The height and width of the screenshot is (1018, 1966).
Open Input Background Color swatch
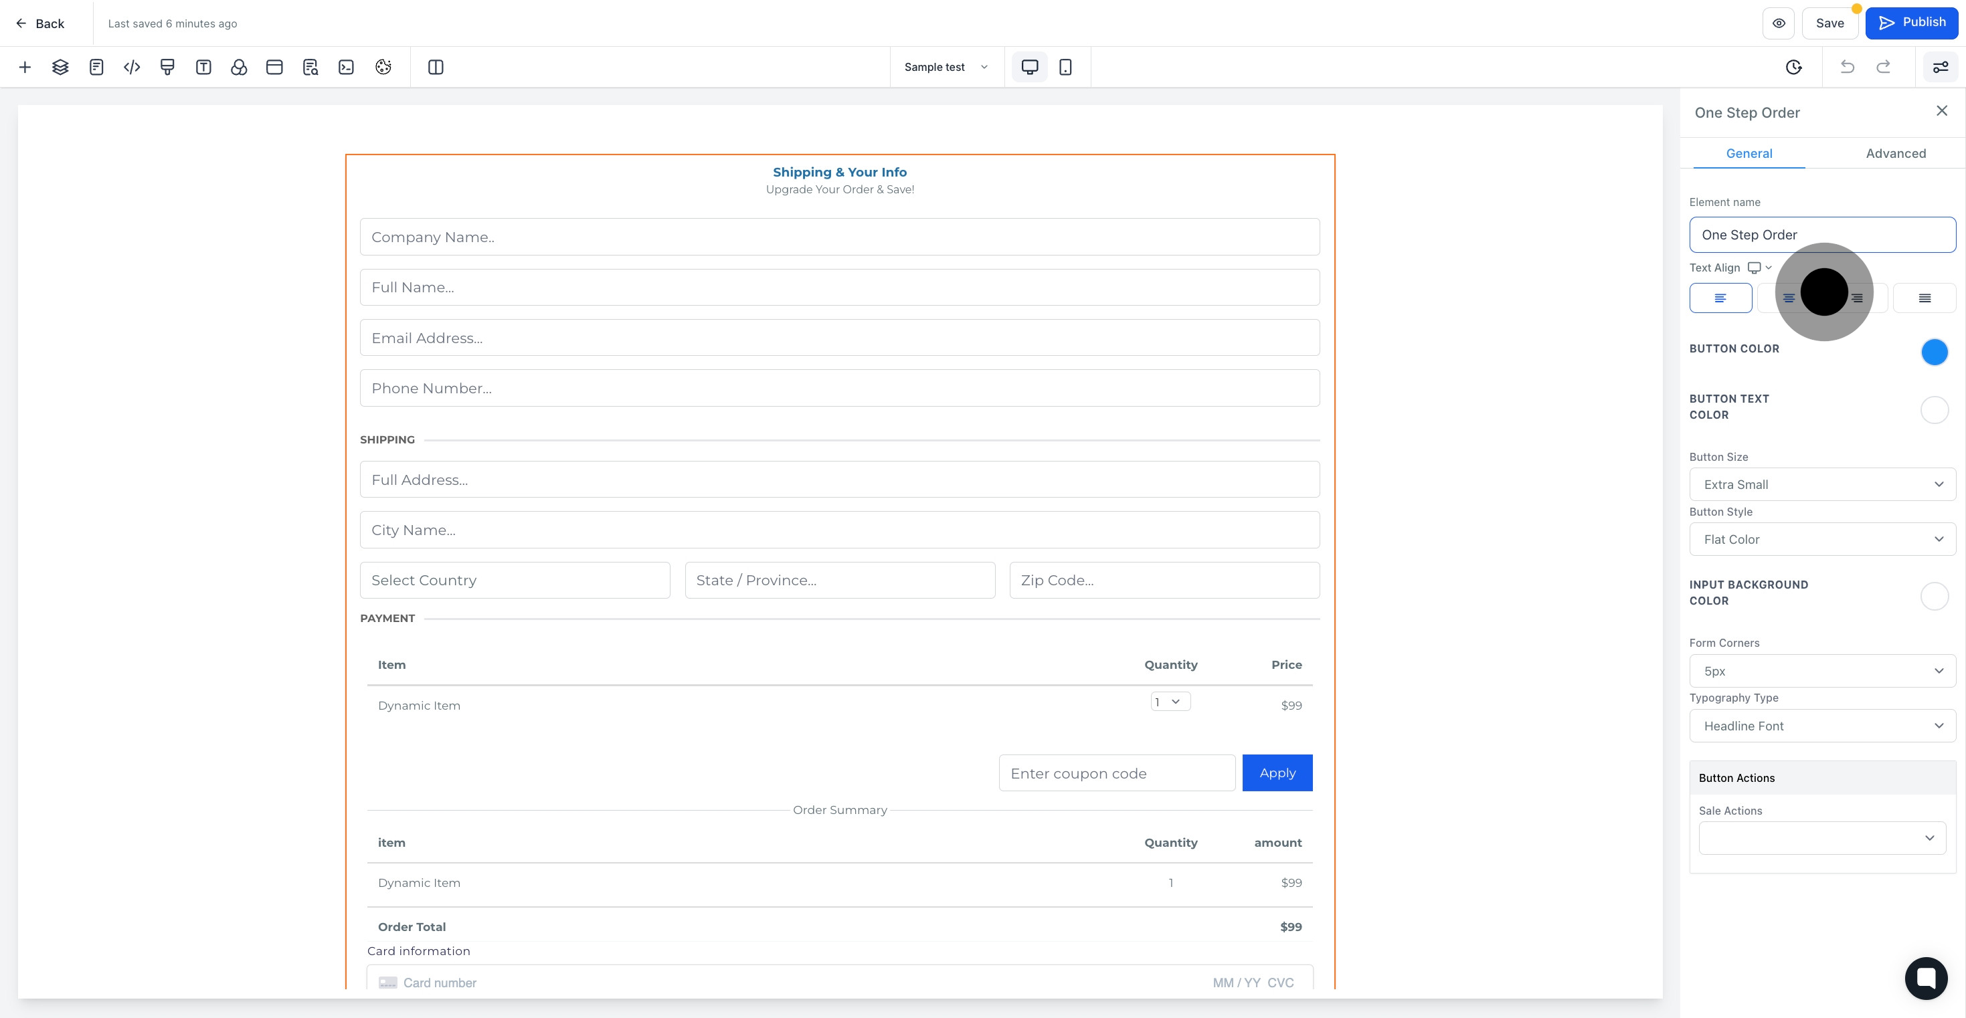tap(1934, 596)
